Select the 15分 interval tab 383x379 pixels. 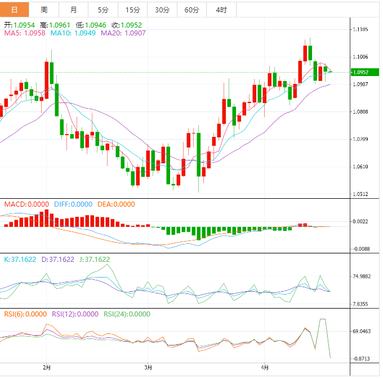132,10
